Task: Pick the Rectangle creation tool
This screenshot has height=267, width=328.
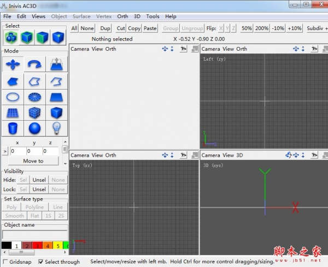Action: pyautogui.click(x=56, y=97)
